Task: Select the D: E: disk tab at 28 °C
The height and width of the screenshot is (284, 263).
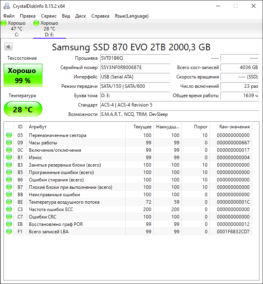Action: point(50,29)
